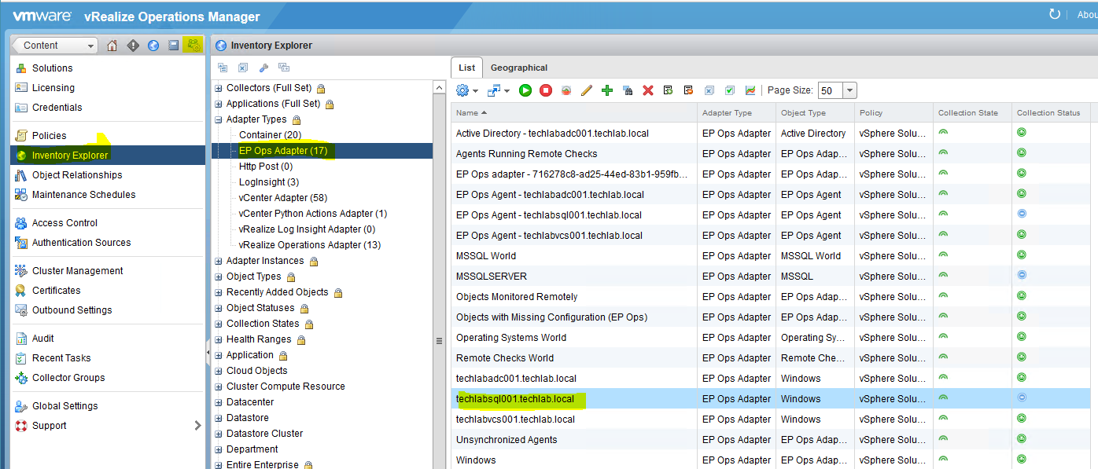This screenshot has width=1098, height=469.
Task: Click the pencil Edit Object icon
Action: point(586,90)
